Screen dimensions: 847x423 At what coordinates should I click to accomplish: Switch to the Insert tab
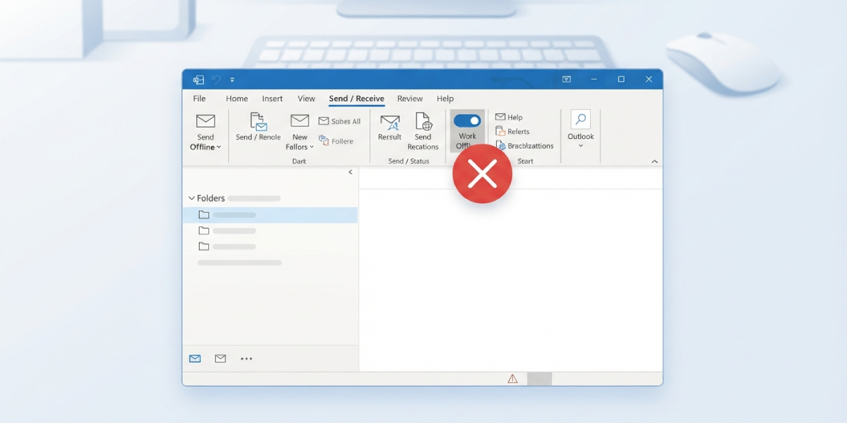pos(272,99)
